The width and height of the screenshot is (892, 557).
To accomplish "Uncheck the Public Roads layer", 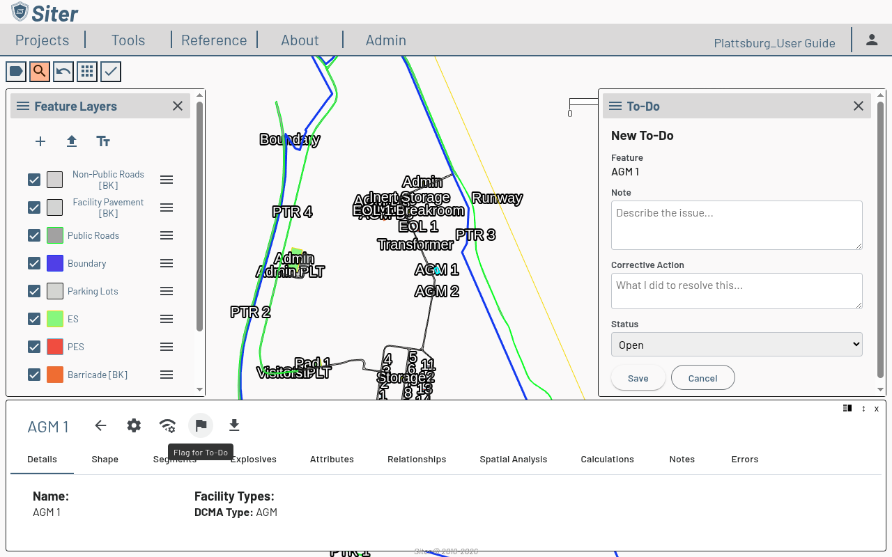I will (x=34, y=235).
